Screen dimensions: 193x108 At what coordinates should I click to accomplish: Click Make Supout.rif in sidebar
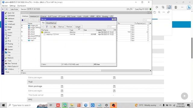tap(13, 66)
